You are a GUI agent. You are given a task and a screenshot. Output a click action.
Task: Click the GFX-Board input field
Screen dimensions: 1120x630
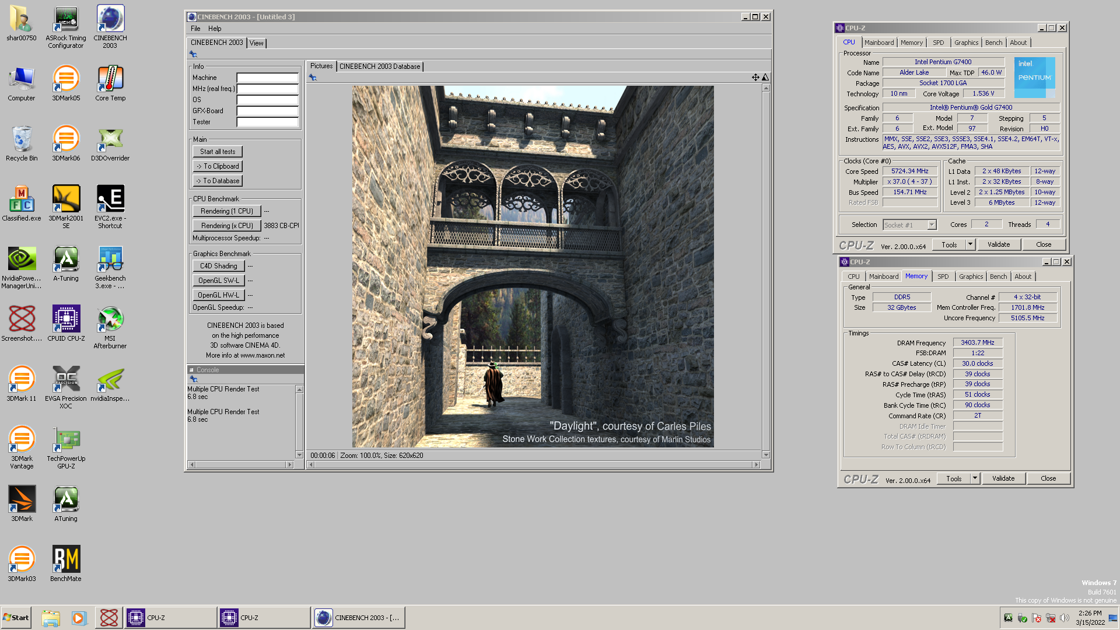pyautogui.click(x=267, y=111)
